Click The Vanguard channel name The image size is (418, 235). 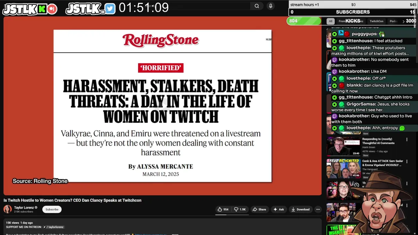[370, 169]
